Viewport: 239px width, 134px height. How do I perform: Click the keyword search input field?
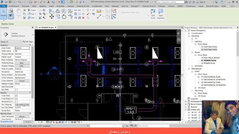click(170, 2)
